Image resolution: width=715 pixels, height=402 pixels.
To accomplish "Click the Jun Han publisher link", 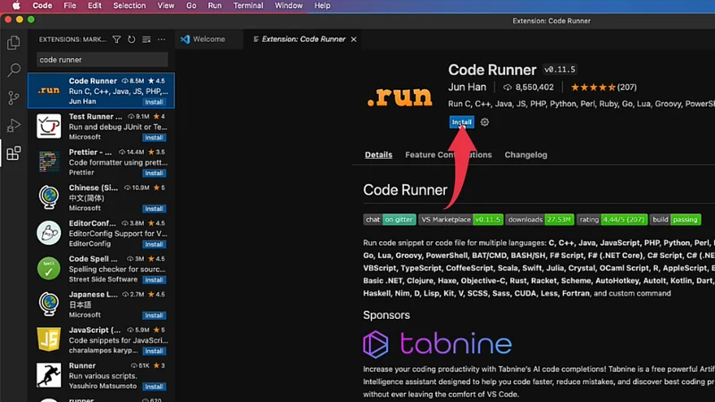I will 467,88.
